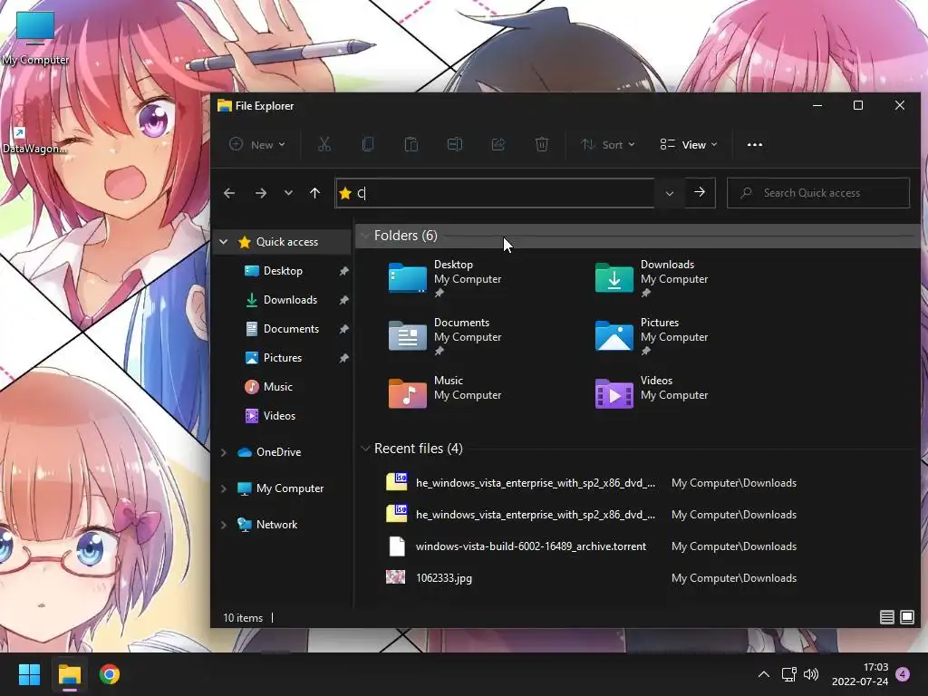Collapse the Quick access tree node
928x696 pixels.
223,241
